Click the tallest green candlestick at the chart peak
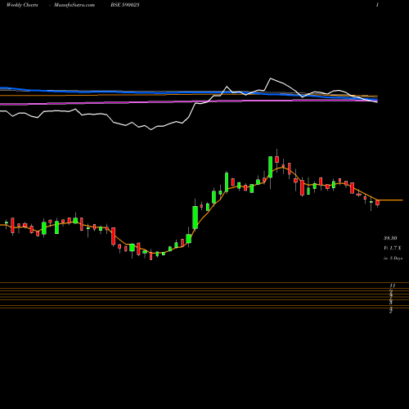Viewport: 409px width, 409px height. 270,167
